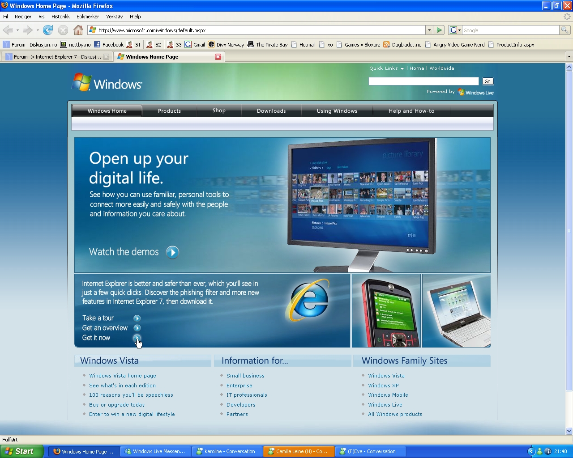This screenshot has height=458, width=573.
Task: Open the Dagbladet.no feed bookmark
Action: click(402, 45)
